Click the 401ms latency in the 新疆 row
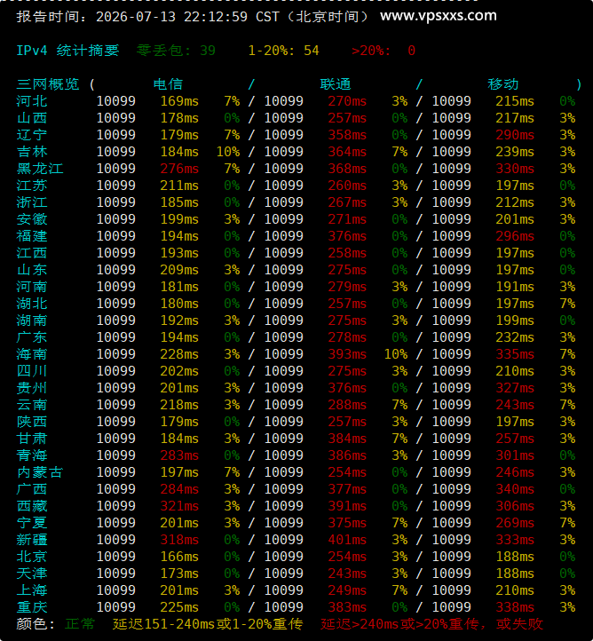The image size is (593, 641). (347, 540)
